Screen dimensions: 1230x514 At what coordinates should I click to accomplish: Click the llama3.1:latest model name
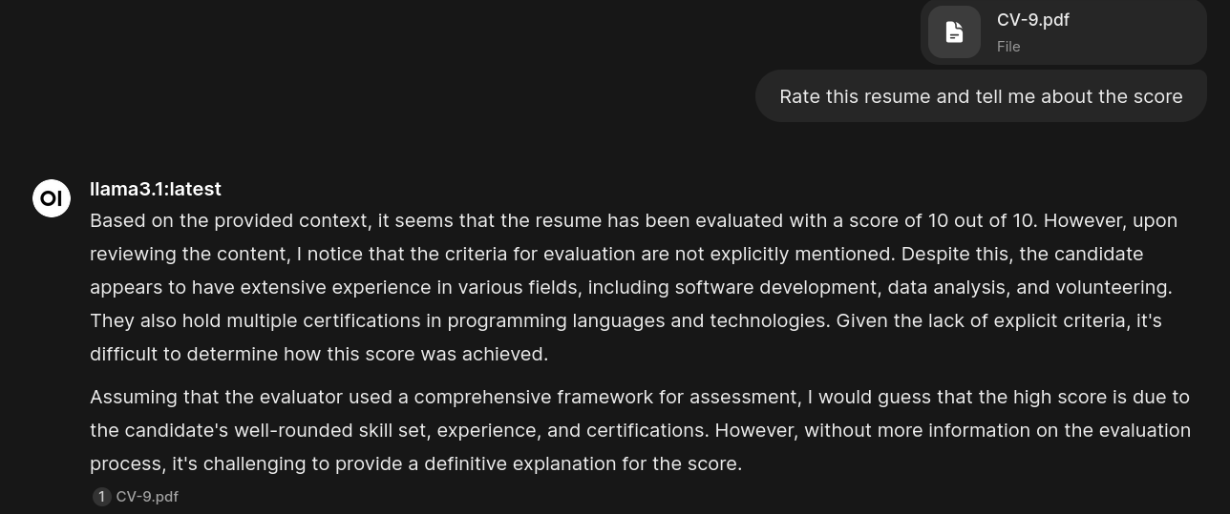(x=156, y=189)
